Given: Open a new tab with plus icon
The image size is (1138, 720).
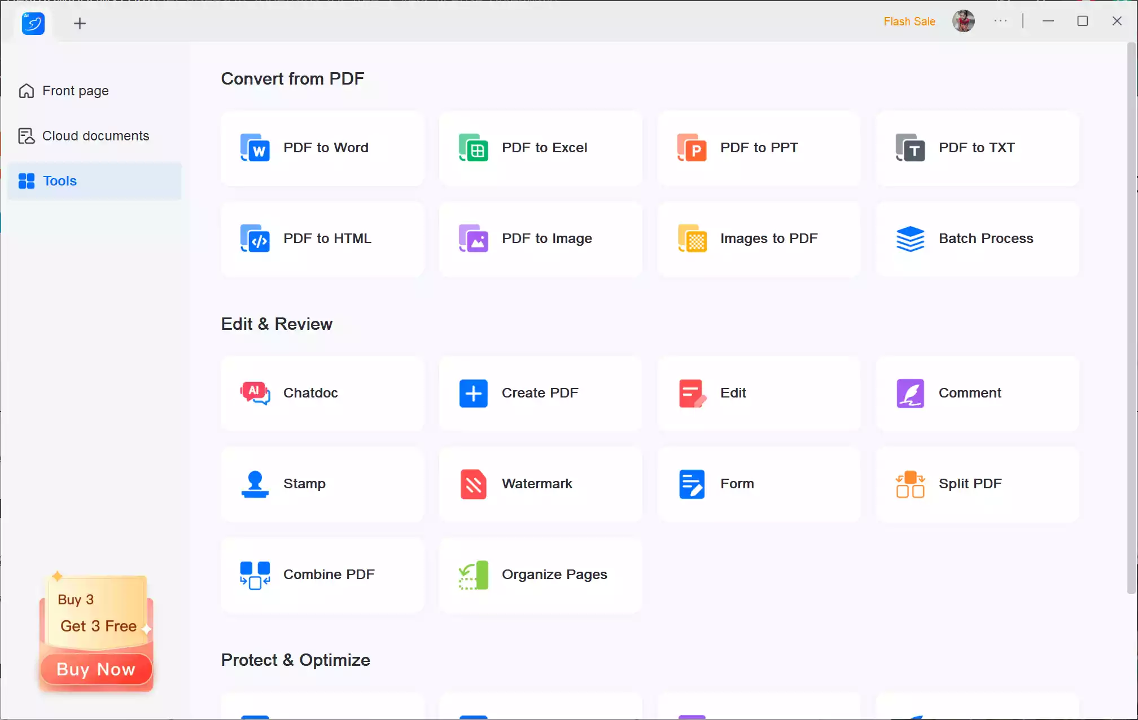Looking at the screenshot, I should pyautogui.click(x=80, y=23).
